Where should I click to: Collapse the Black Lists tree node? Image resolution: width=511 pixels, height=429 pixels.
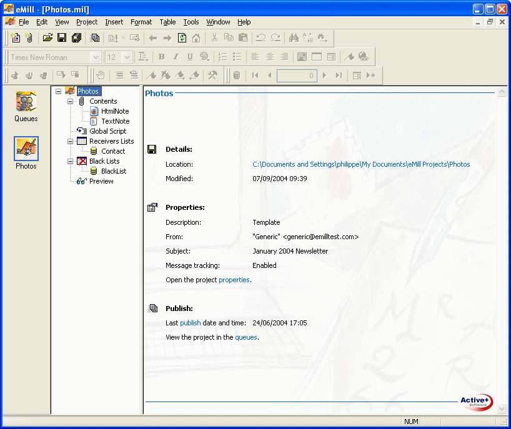(x=70, y=161)
